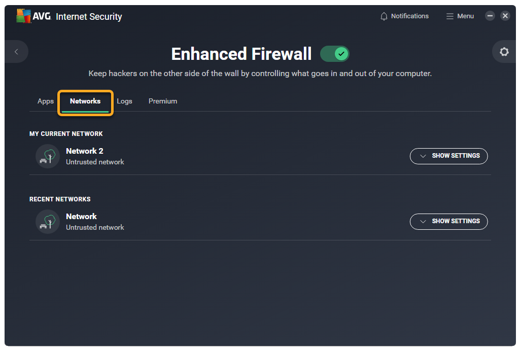The height and width of the screenshot is (351, 521).
Task: Close the AVG Internet Security window
Action: [x=505, y=16]
